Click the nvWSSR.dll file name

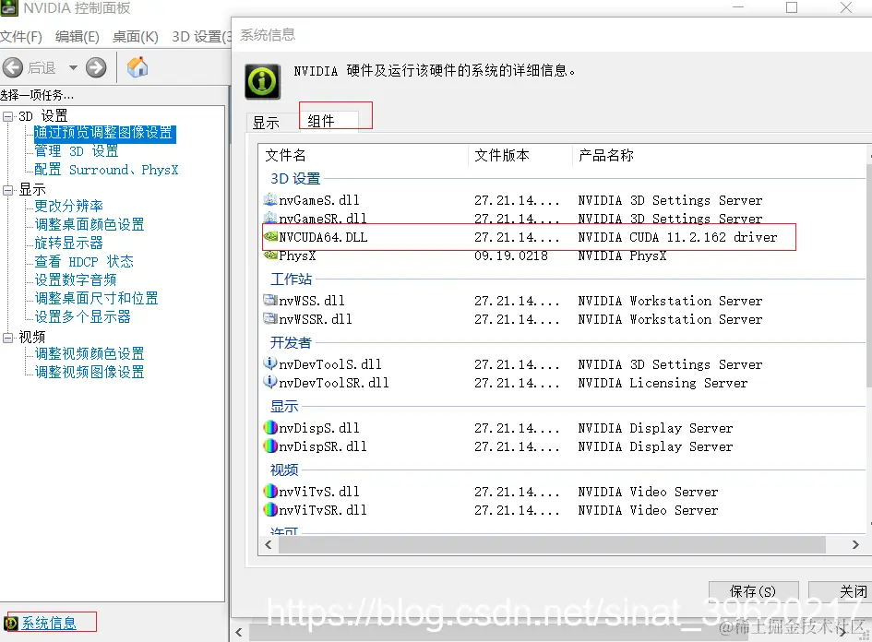tap(316, 319)
